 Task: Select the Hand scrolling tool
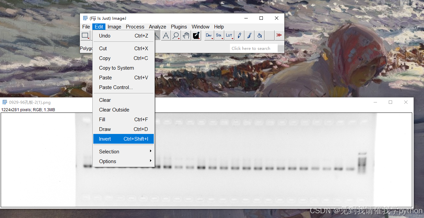[x=186, y=35]
